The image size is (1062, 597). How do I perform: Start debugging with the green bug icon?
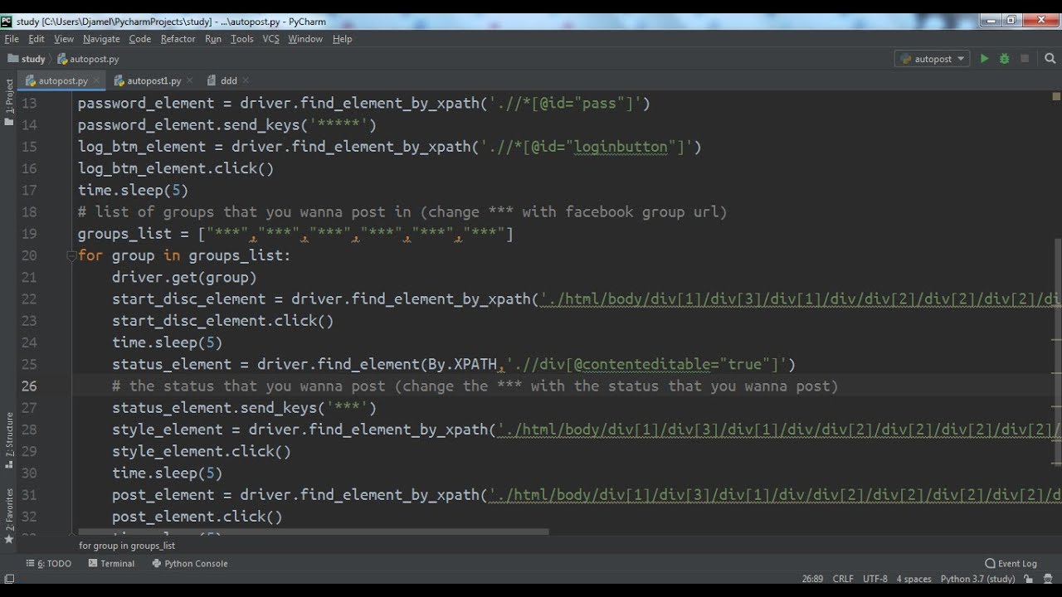pos(1005,59)
